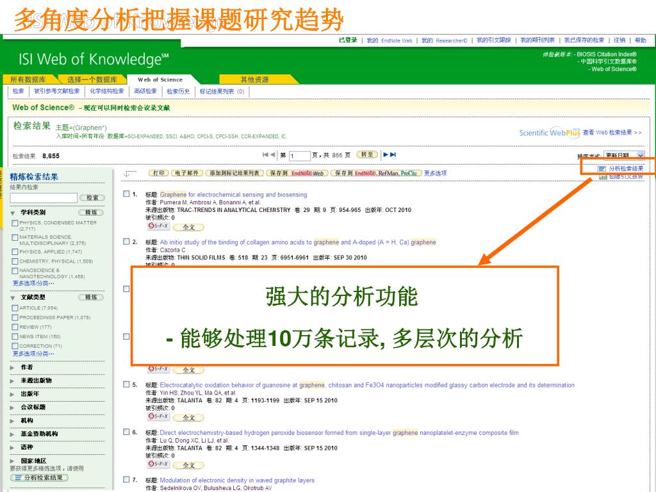
Task: Check record 1 checkbox
Action: 126,193
